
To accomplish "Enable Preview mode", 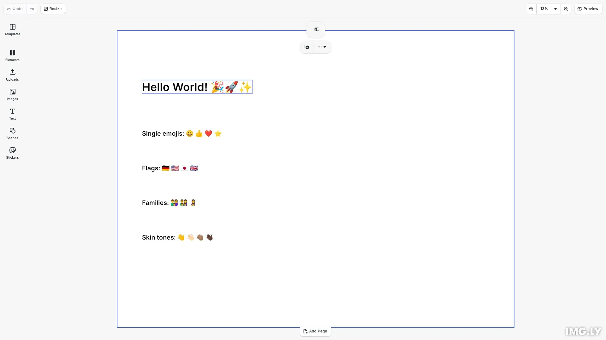I will tap(588, 8).
